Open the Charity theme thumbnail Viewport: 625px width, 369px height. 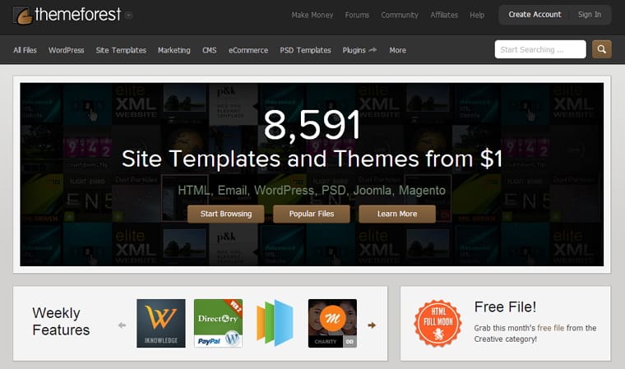(332, 323)
